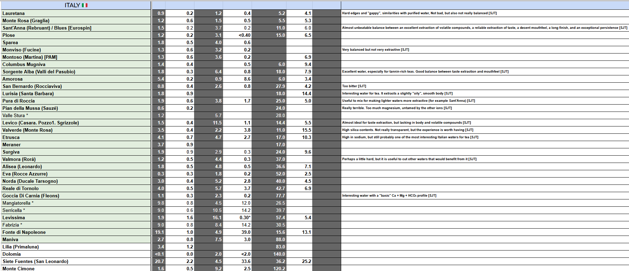Select the Surgiva name cell
This screenshot has height=271, width=629.
(76, 152)
